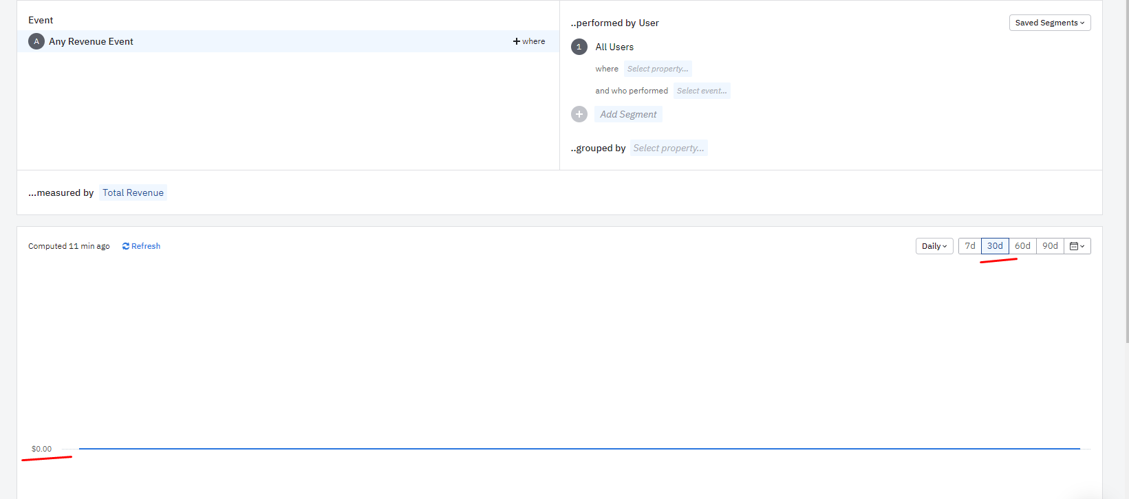Click the segment 1 number badge

(x=579, y=47)
